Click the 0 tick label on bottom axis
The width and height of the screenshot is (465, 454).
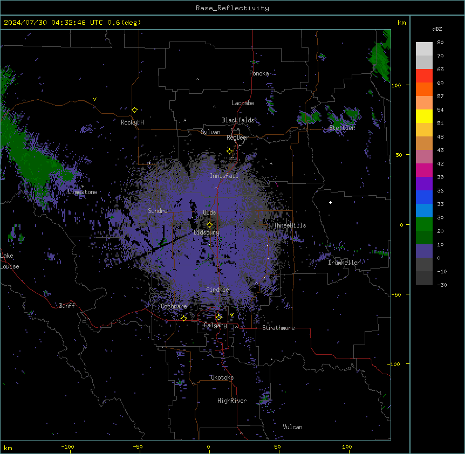click(x=208, y=446)
